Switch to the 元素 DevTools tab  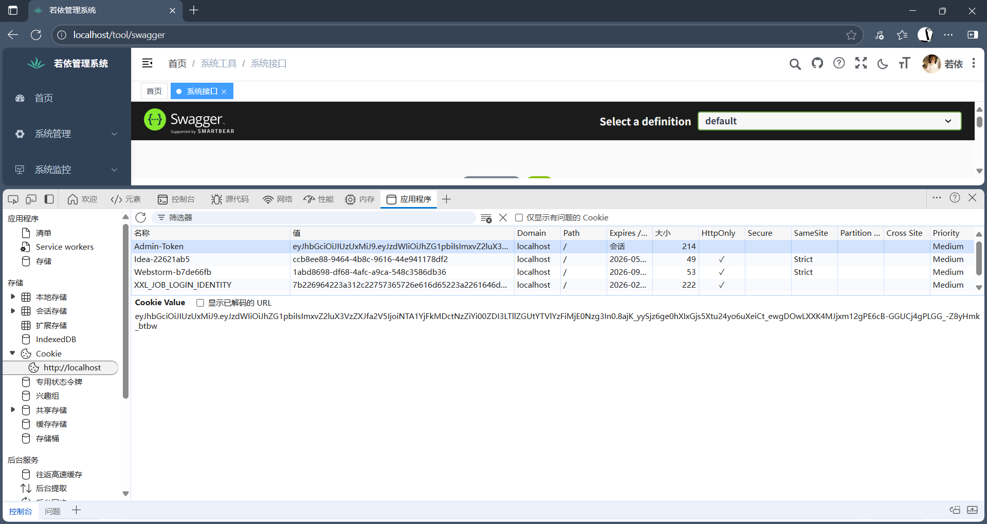(x=125, y=199)
